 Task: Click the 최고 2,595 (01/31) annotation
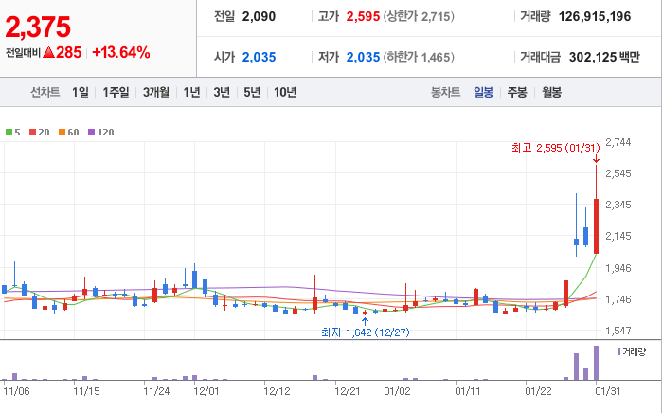tap(556, 148)
